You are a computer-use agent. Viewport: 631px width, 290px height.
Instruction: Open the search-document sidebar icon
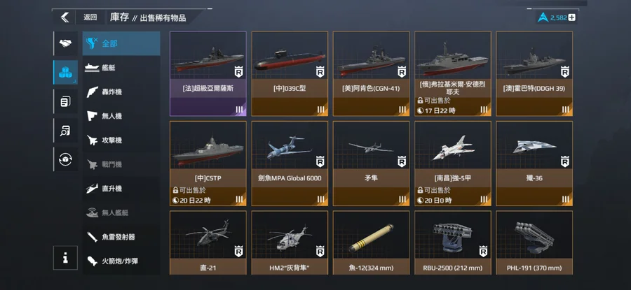tap(66, 131)
